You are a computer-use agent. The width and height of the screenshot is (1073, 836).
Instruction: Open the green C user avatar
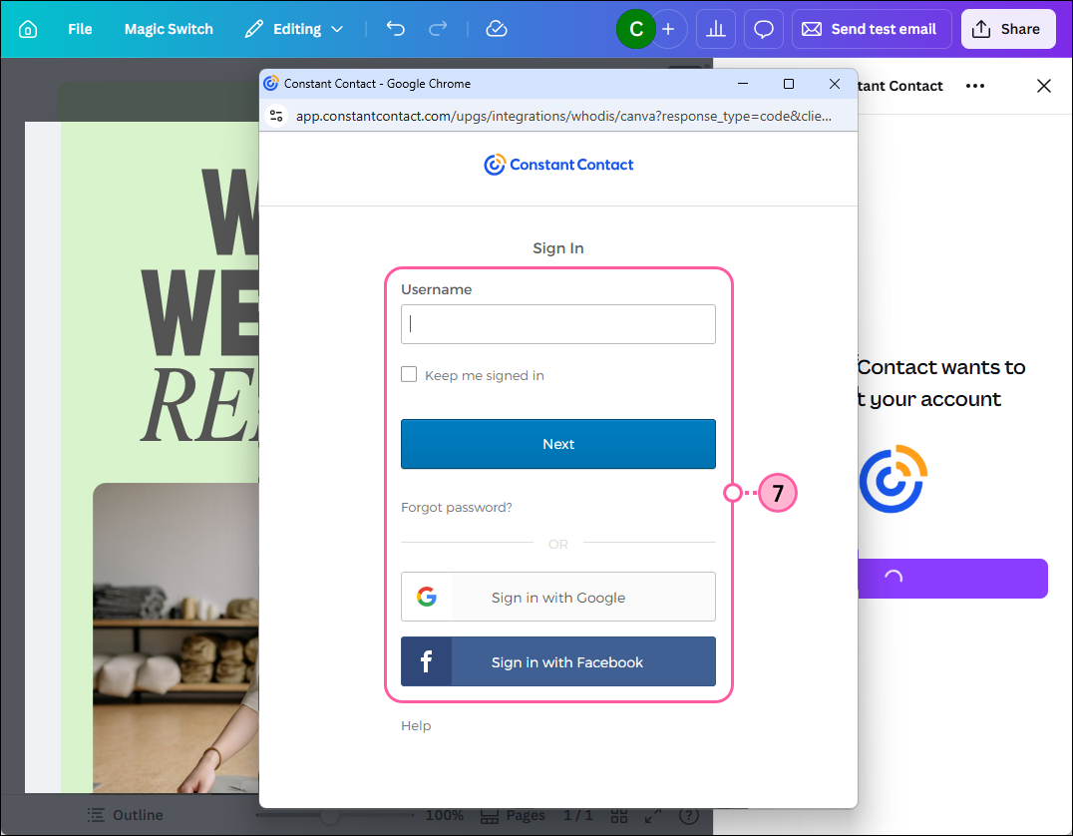636,29
